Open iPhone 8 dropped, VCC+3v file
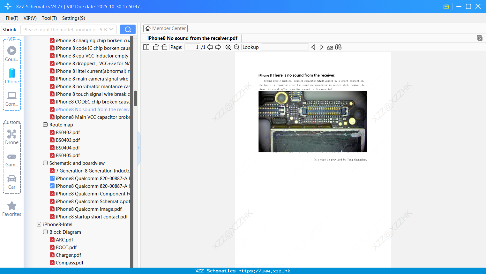Screen dimensions: 486x274 tap(90, 63)
